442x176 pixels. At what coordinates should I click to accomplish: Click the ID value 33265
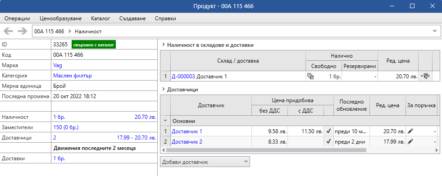tap(60, 45)
